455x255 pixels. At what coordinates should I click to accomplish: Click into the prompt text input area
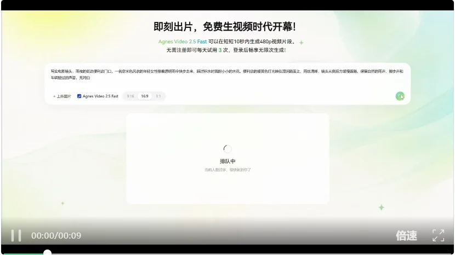coord(227,74)
